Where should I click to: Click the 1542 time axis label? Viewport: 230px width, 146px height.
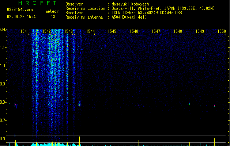[46, 31]
